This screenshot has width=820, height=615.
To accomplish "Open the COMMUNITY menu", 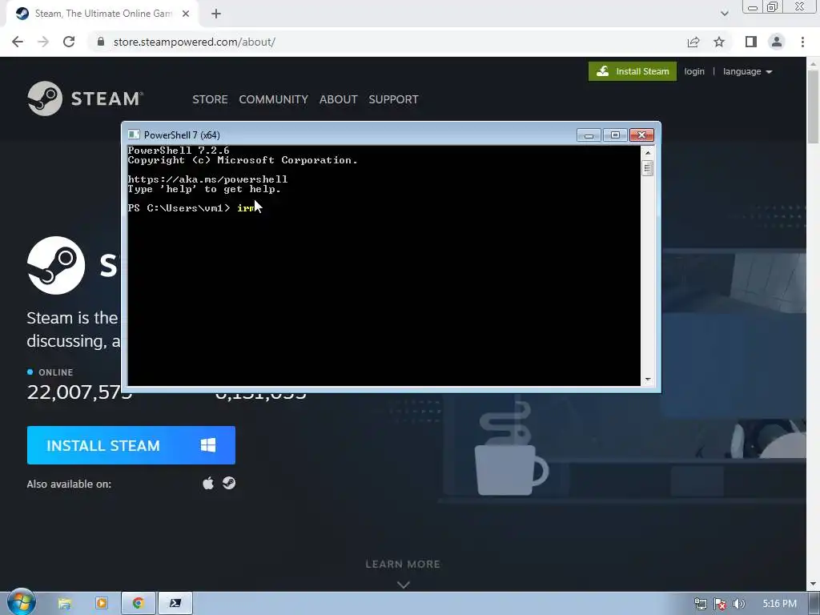I will point(274,99).
